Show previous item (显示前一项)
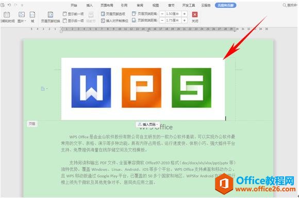The image size is (299, 198). click(x=73, y=14)
